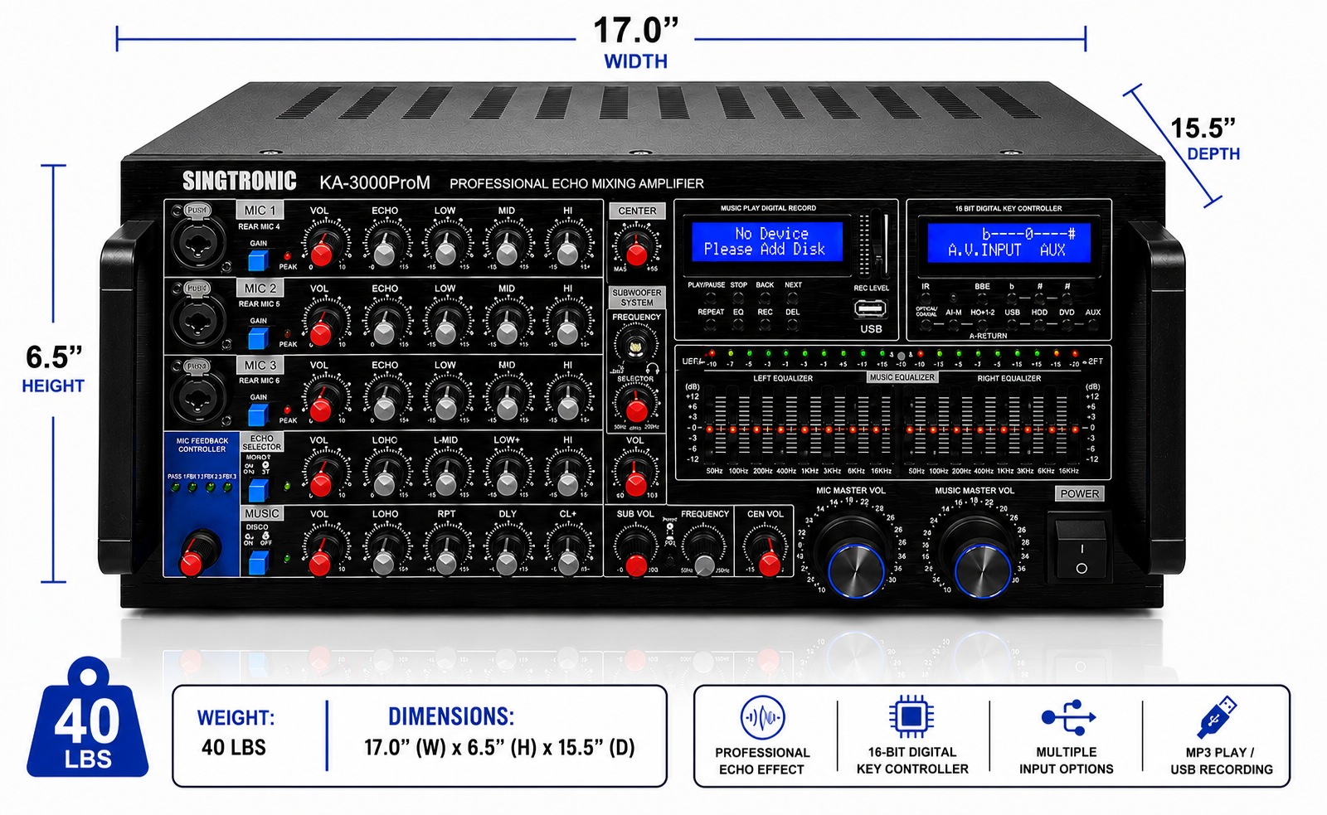Click the '15.5" DEPTH' dimension label

tap(1205, 138)
